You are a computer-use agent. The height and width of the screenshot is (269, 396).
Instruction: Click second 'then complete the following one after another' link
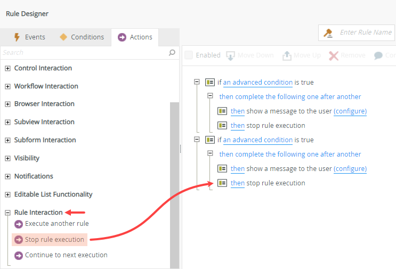[290, 154]
